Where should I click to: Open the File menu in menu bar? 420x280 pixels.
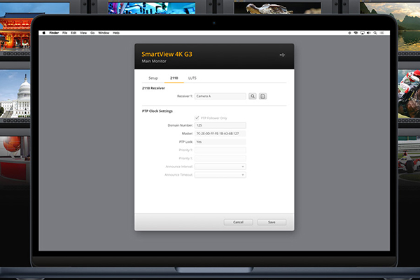click(x=64, y=33)
